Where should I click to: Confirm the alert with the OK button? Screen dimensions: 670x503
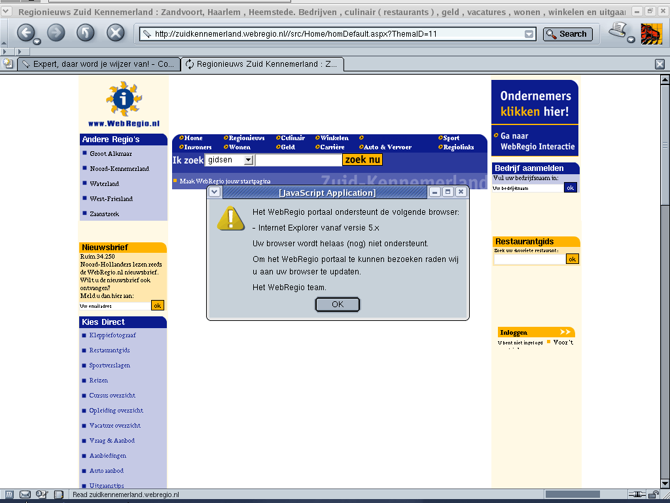coord(338,304)
